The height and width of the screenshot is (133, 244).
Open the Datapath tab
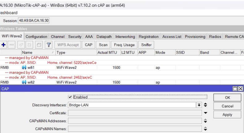pos(104,37)
